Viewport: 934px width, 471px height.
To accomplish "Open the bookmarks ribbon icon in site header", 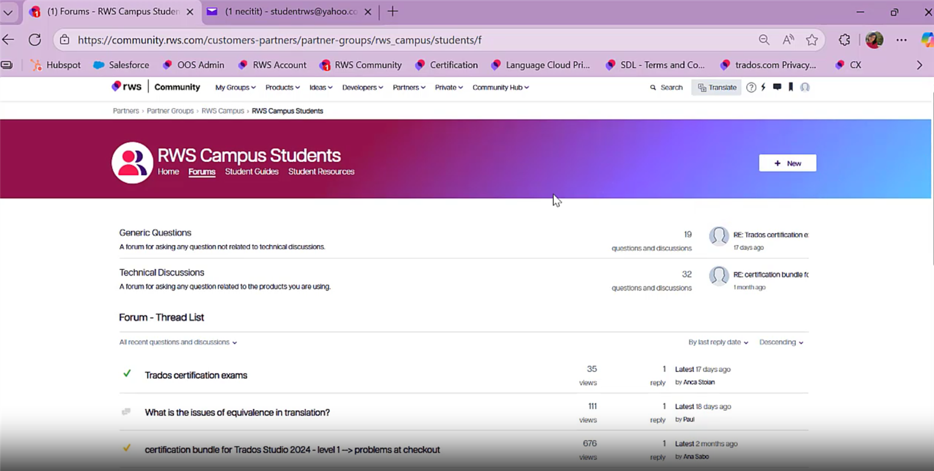I will [791, 88].
